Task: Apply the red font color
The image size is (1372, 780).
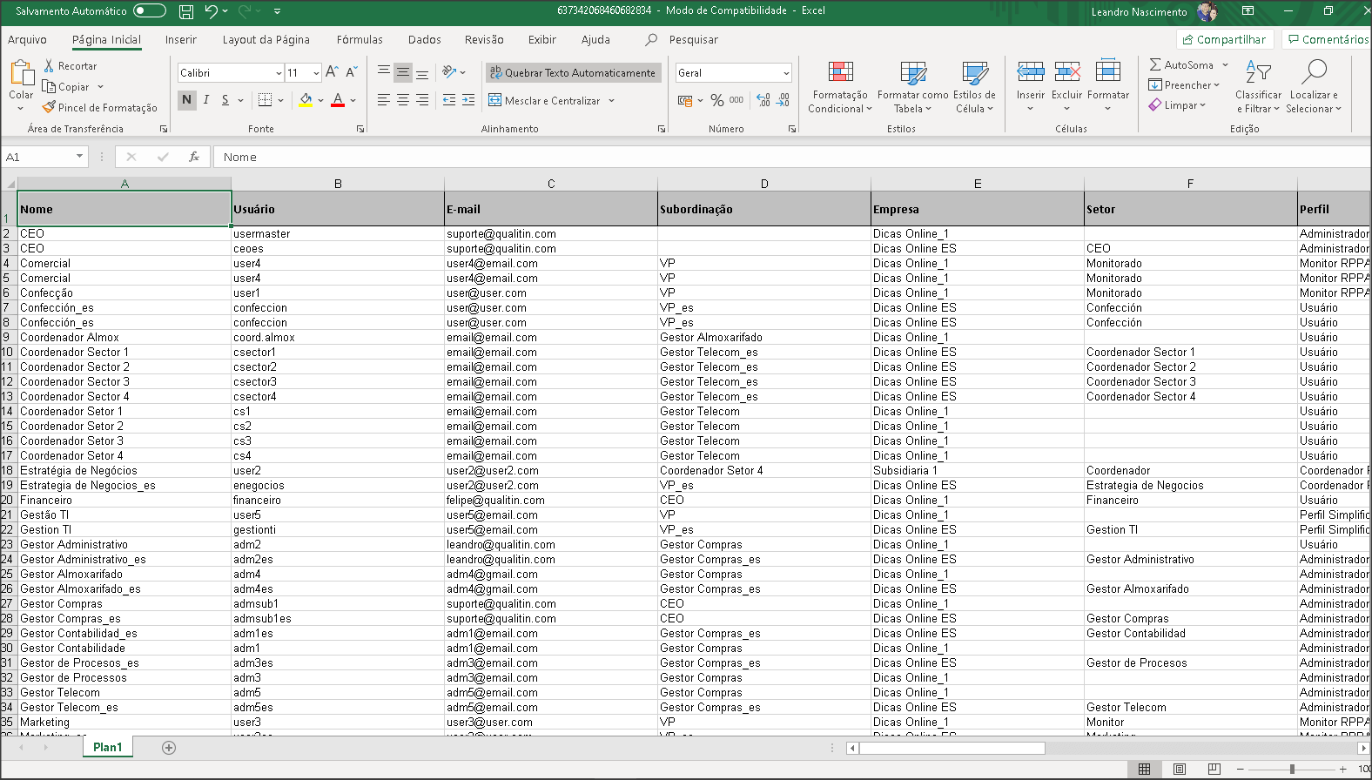Action: click(338, 100)
